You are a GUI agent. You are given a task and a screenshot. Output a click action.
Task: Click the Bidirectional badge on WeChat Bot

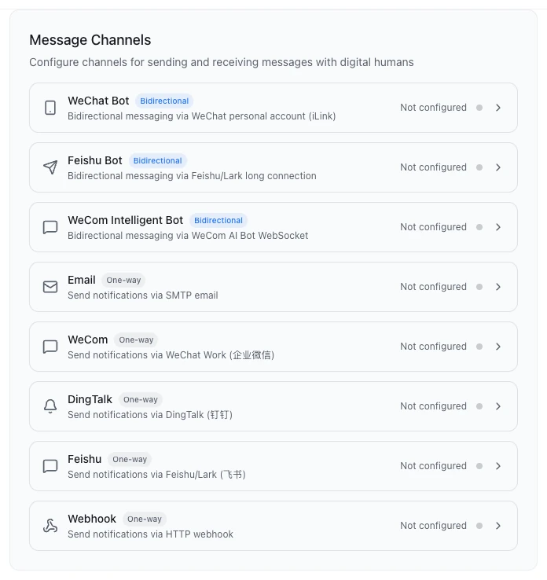pyautogui.click(x=164, y=101)
